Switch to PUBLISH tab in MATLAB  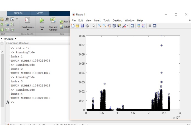(x=18, y=13)
